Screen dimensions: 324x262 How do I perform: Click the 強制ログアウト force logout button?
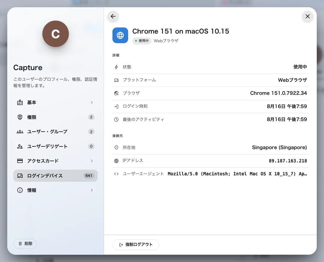click(x=136, y=245)
